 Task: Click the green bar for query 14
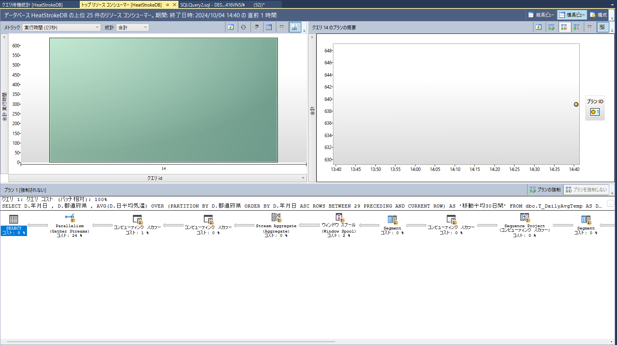163,100
